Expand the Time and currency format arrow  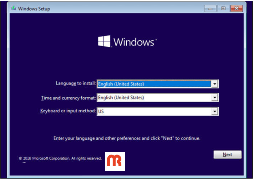(x=214, y=97)
